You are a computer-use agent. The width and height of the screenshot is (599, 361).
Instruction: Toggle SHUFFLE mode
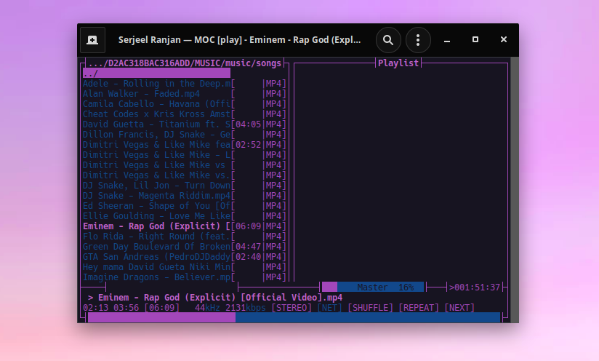coord(370,308)
